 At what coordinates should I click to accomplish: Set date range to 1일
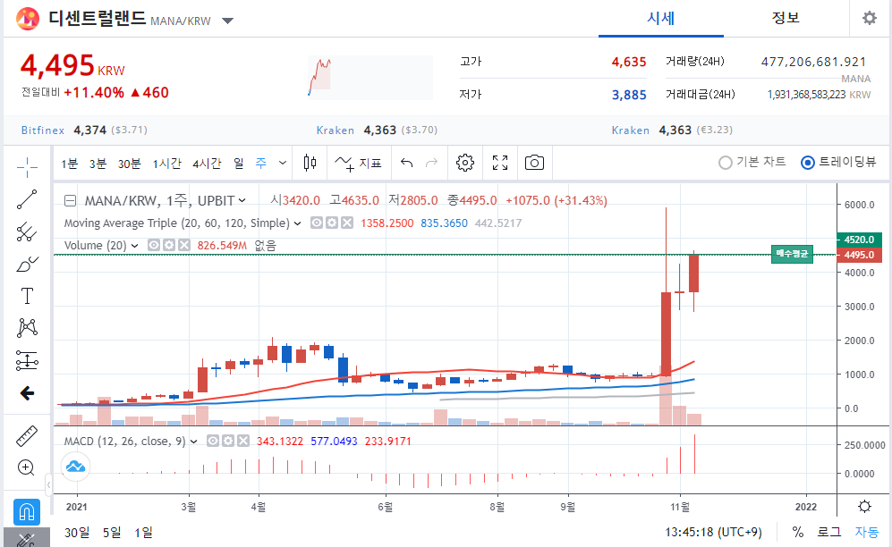(x=143, y=532)
